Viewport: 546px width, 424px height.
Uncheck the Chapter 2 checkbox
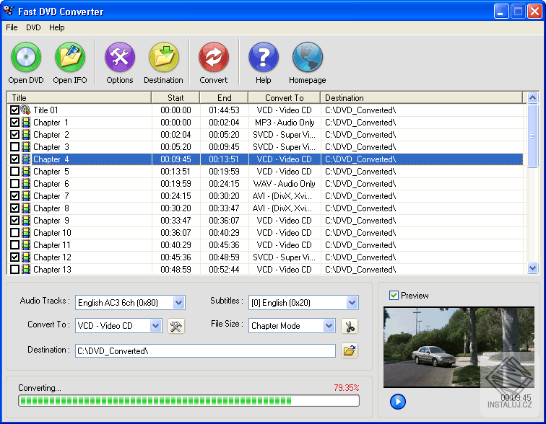[14, 135]
